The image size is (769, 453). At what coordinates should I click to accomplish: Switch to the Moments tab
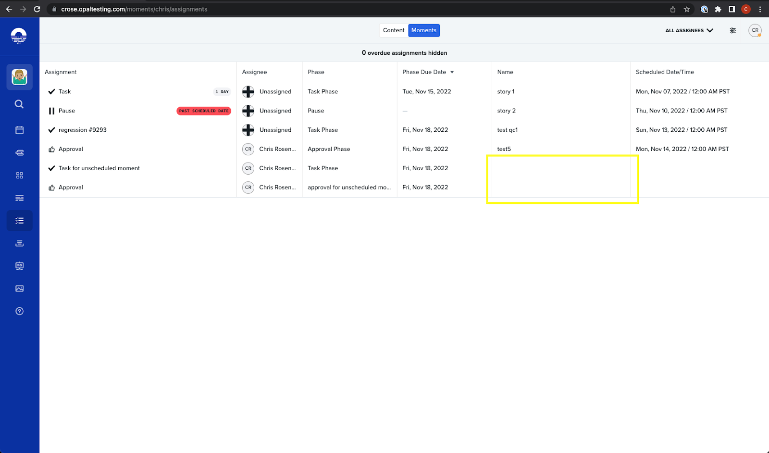coord(424,30)
